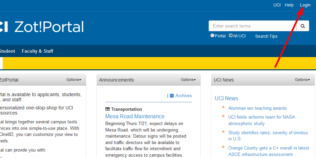Click the Transportation category label
Viewport: 316px width, 158px height.
tap(126, 109)
